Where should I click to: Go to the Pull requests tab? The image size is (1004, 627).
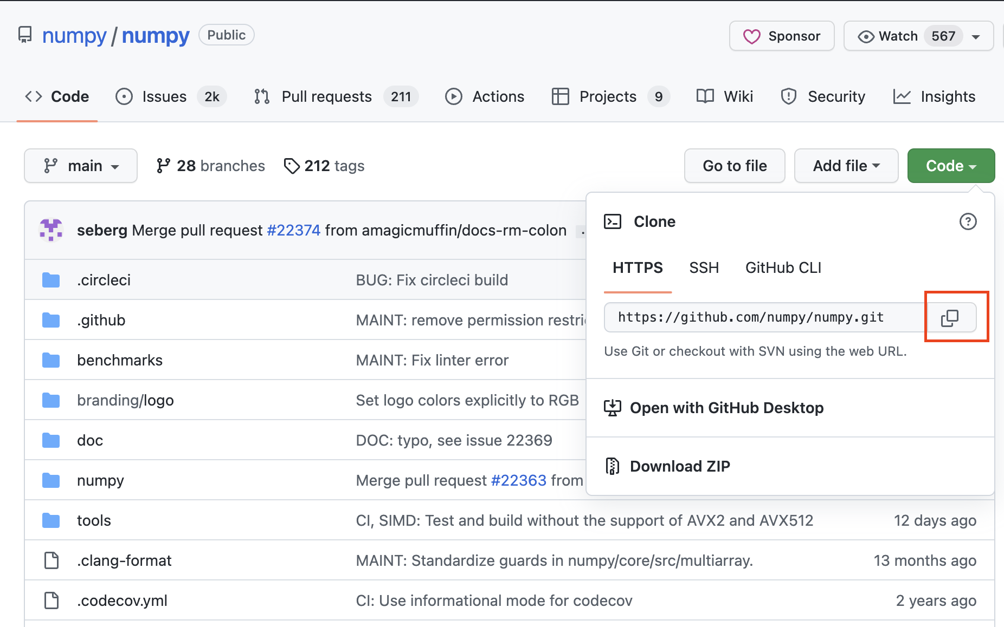click(x=336, y=96)
